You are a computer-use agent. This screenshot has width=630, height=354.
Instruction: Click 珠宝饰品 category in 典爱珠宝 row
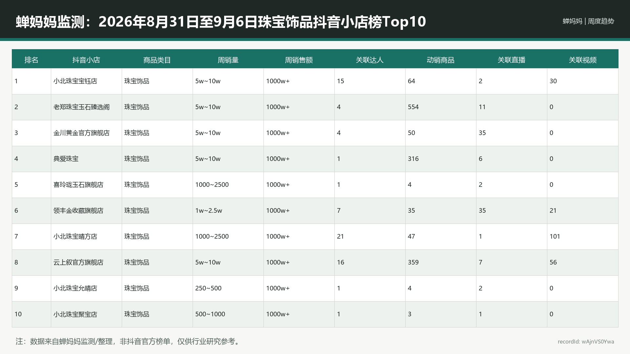click(137, 159)
